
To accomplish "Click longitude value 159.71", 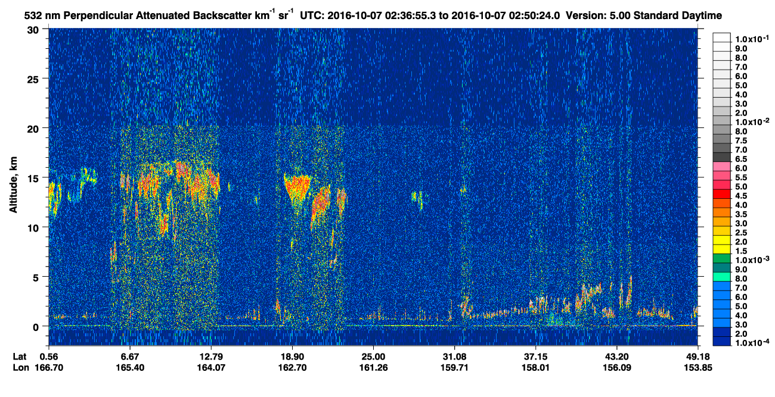I will tap(454, 367).
